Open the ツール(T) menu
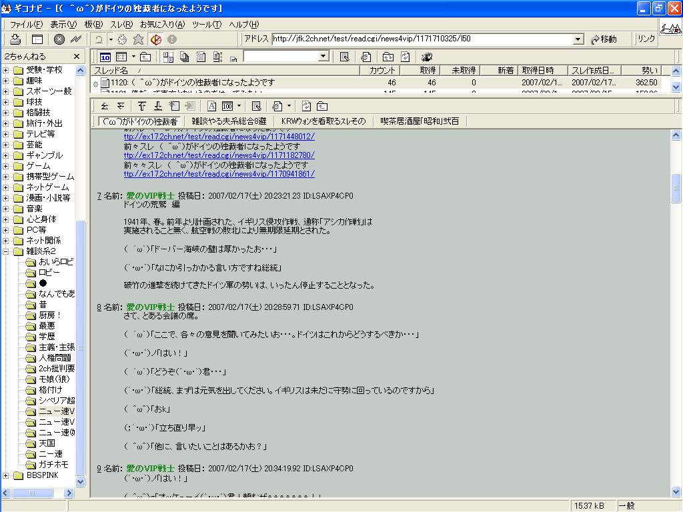This screenshot has width=683, height=512. (207, 25)
